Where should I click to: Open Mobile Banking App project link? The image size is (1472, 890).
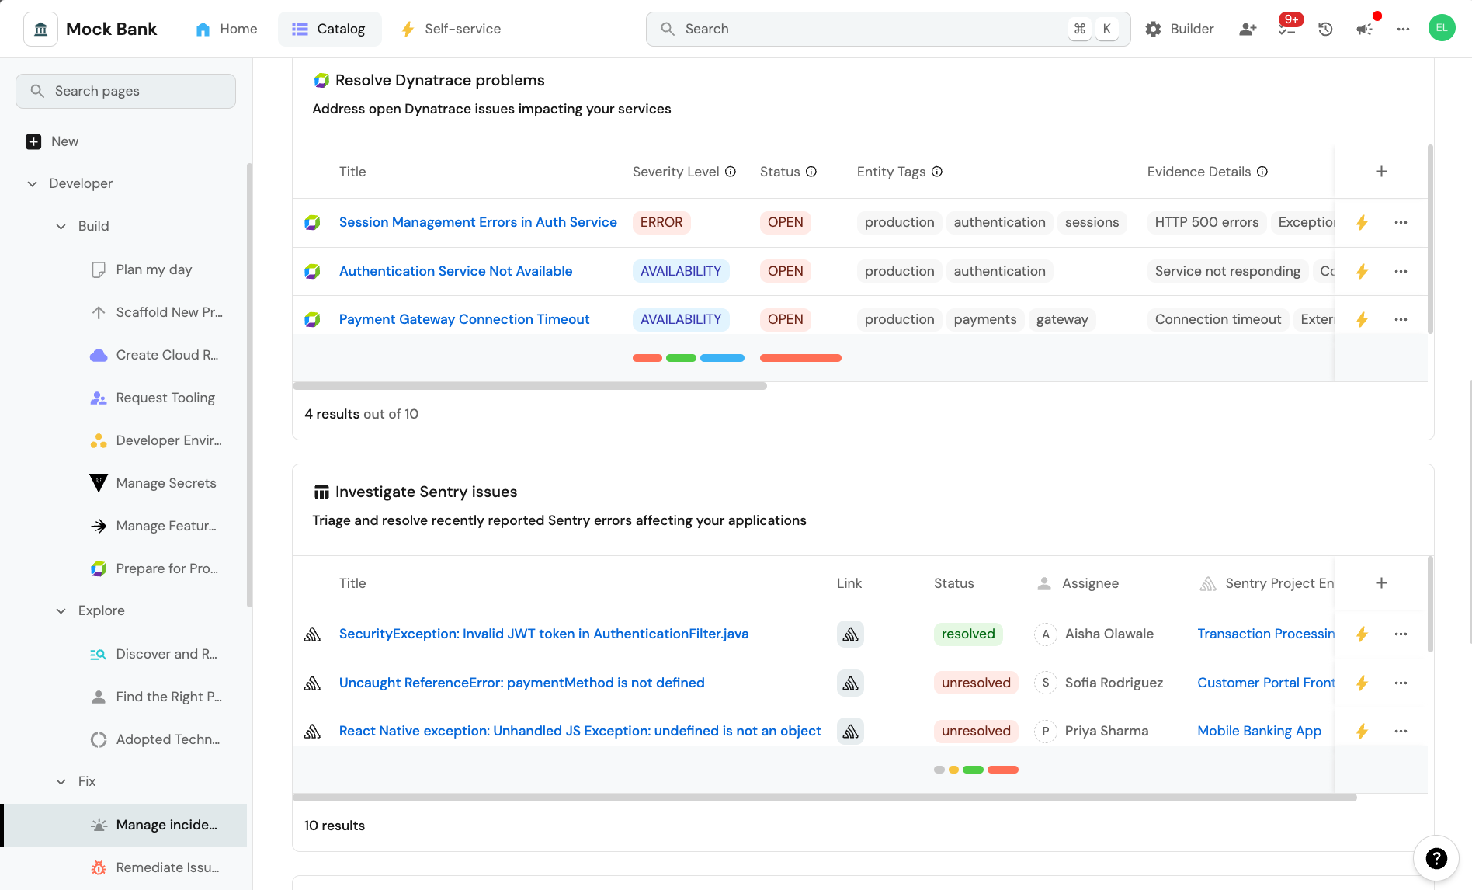point(1258,731)
